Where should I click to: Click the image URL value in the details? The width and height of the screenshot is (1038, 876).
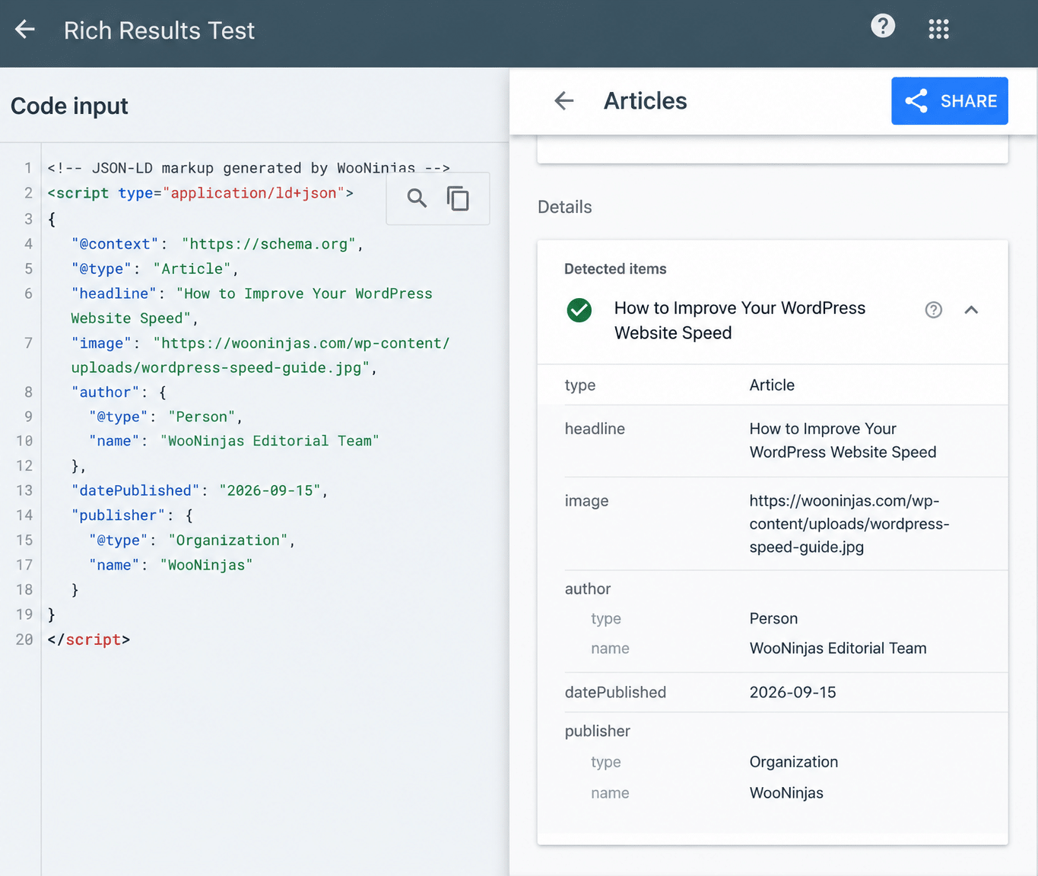tap(849, 524)
